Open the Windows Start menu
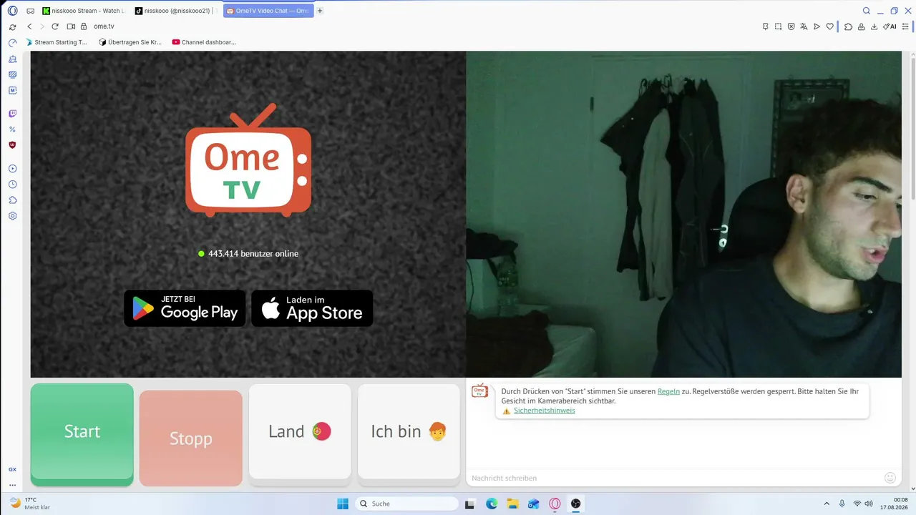This screenshot has height=515, width=916. 342,504
